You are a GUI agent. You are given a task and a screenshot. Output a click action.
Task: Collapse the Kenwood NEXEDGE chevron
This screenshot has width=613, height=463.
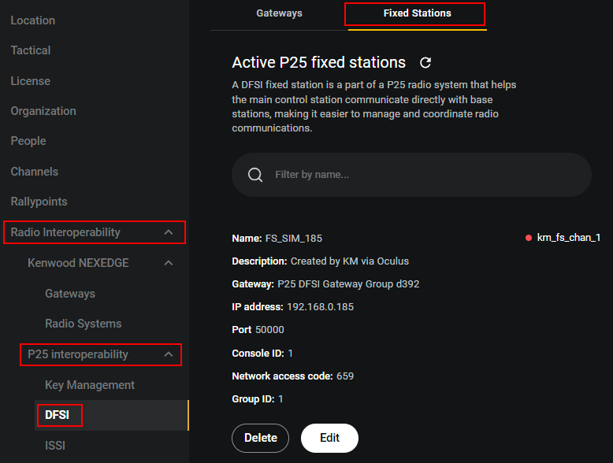point(169,263)
